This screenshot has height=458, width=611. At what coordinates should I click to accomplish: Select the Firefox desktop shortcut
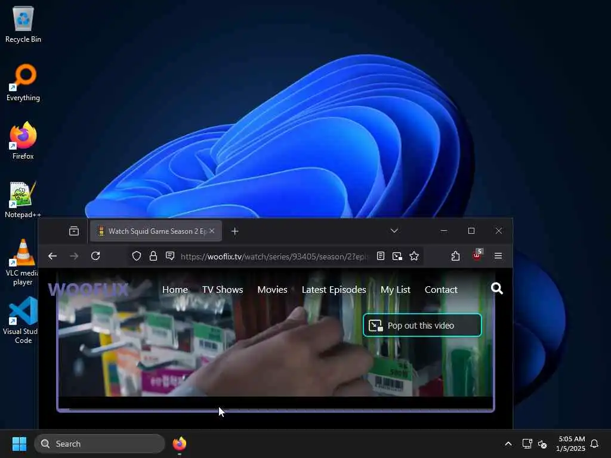[x=23, y=141]
